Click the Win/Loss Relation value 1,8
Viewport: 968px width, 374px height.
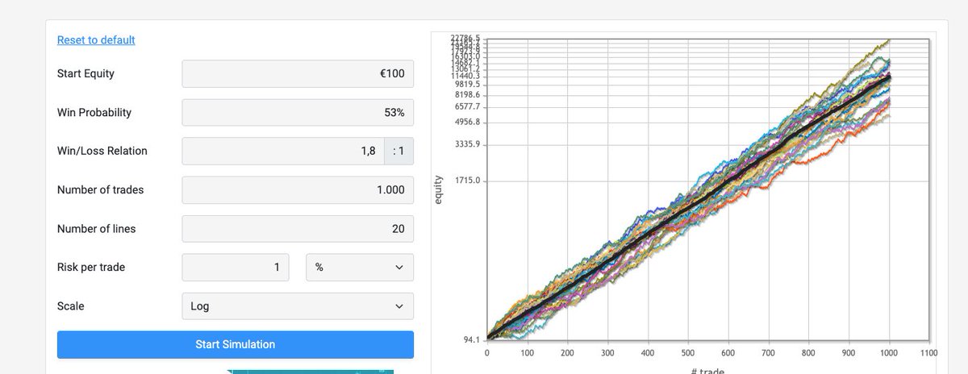[x=283, y=151]
